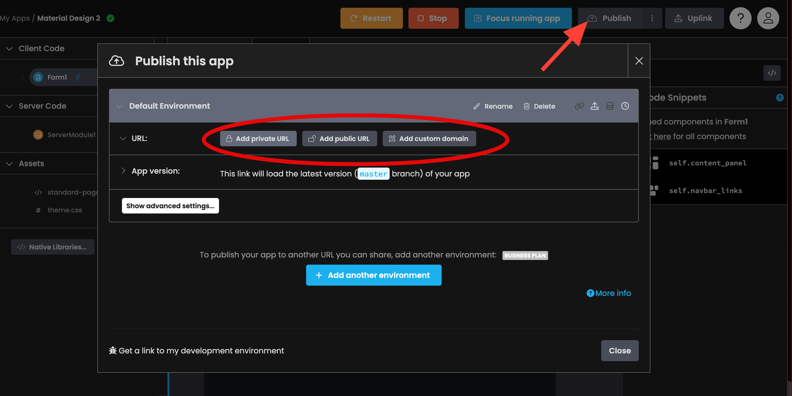Expand the App version row
This screenshot has width=792, height=396.
click(123, 171)
